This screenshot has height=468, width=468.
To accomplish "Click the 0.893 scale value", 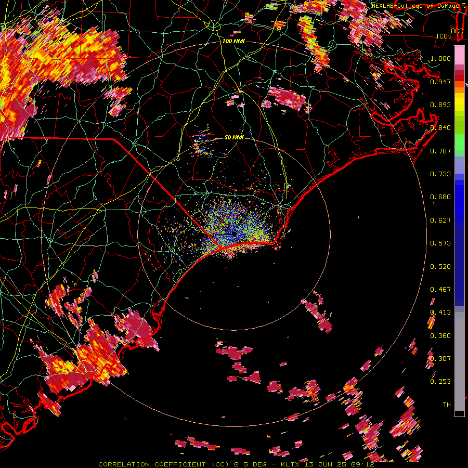I will pos(440,105).
